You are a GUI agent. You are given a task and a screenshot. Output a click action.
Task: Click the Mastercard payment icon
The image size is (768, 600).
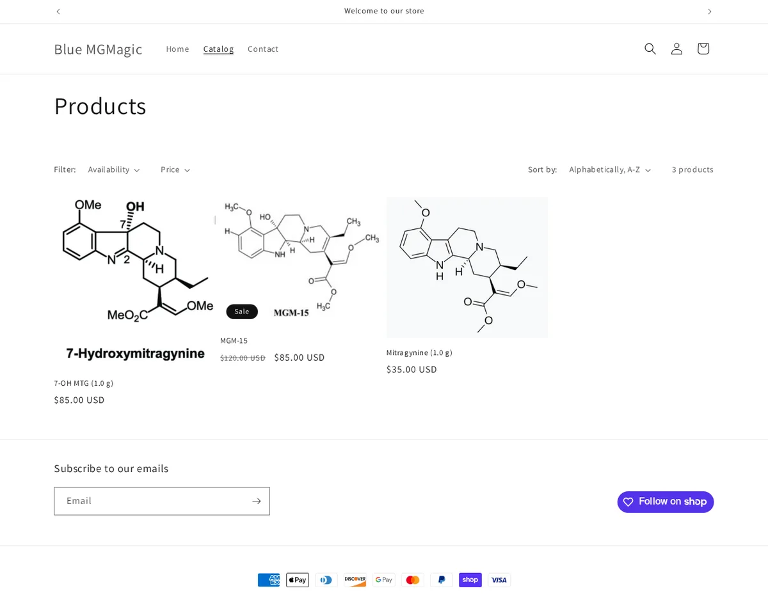tap(413, 580)
